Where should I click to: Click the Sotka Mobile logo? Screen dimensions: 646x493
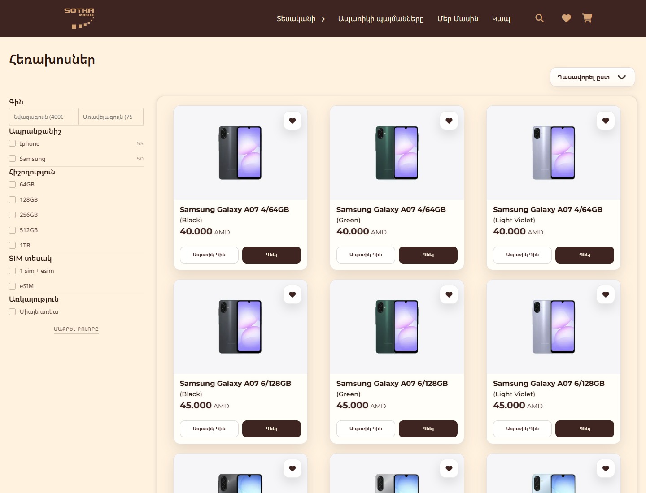pyautogui.click(x=79, y=18)
